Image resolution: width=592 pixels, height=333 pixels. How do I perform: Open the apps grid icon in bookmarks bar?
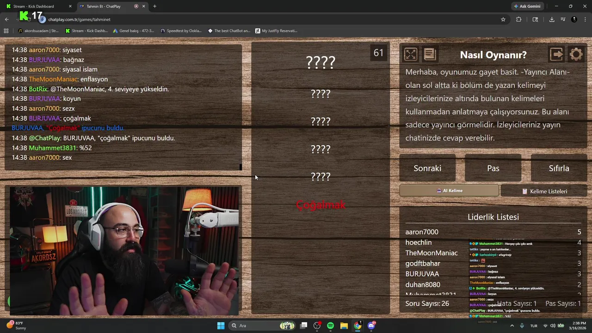tap(6, 31)
